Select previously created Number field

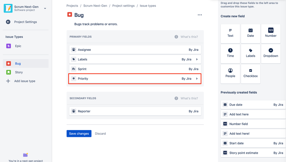pos(253,124)
